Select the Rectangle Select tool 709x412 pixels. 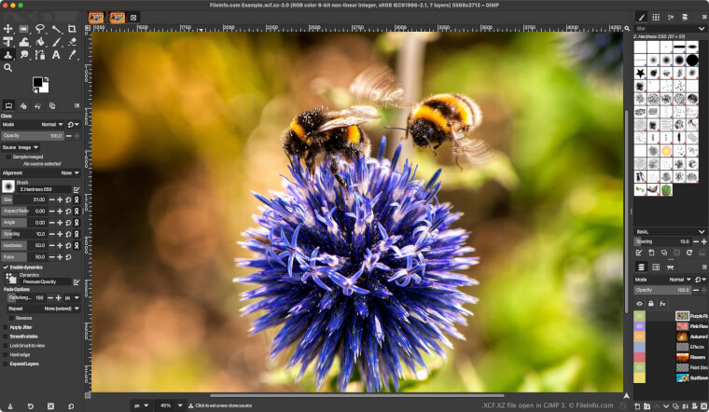[x=24, y=29]
